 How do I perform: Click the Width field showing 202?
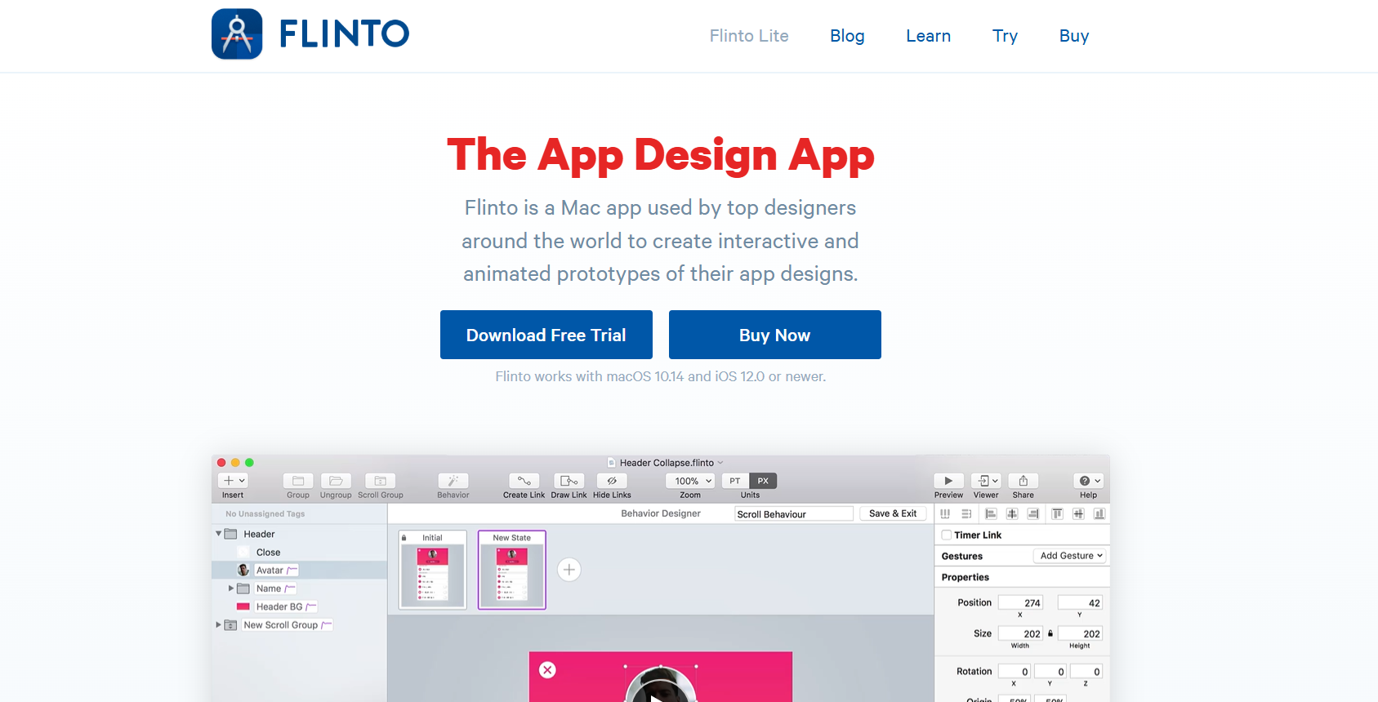pos(1021,633)
